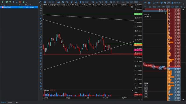Viewport: 186px width, 104px height.
Task: Toggle the line chart button in order book toolbar
Action: click(x=169, y=3)
